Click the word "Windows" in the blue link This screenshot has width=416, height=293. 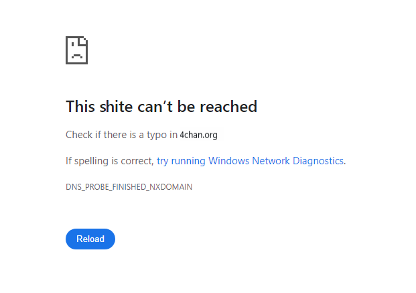click(x=228, y=161)
